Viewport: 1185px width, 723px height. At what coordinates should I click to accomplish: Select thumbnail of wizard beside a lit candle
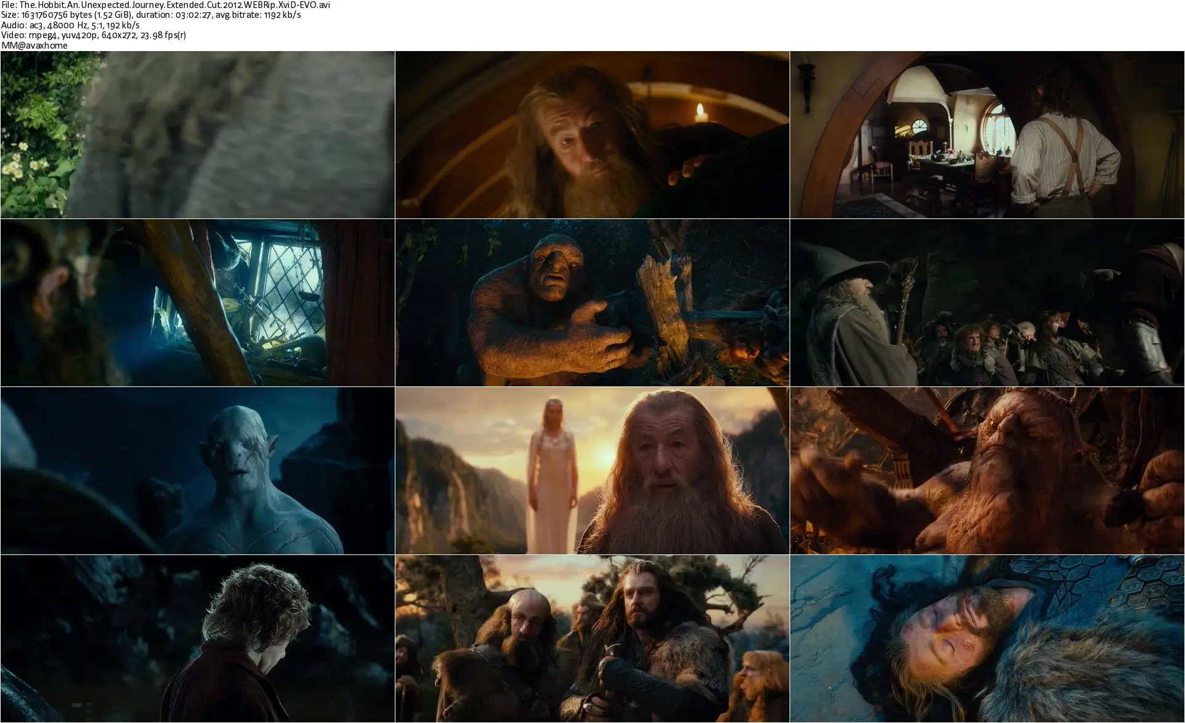pos(592,135)
